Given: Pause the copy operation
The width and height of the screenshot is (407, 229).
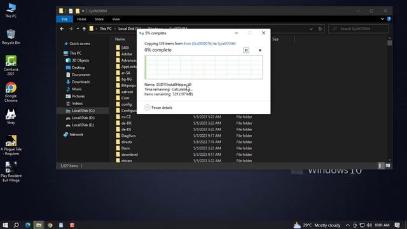Looking at the screenshot, I should tap(246, 50).
